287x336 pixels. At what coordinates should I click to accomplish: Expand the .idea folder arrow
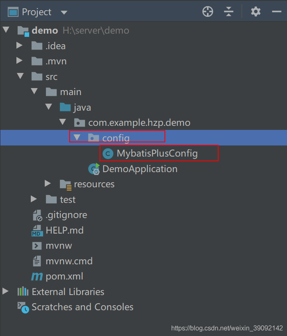(19, 45)
